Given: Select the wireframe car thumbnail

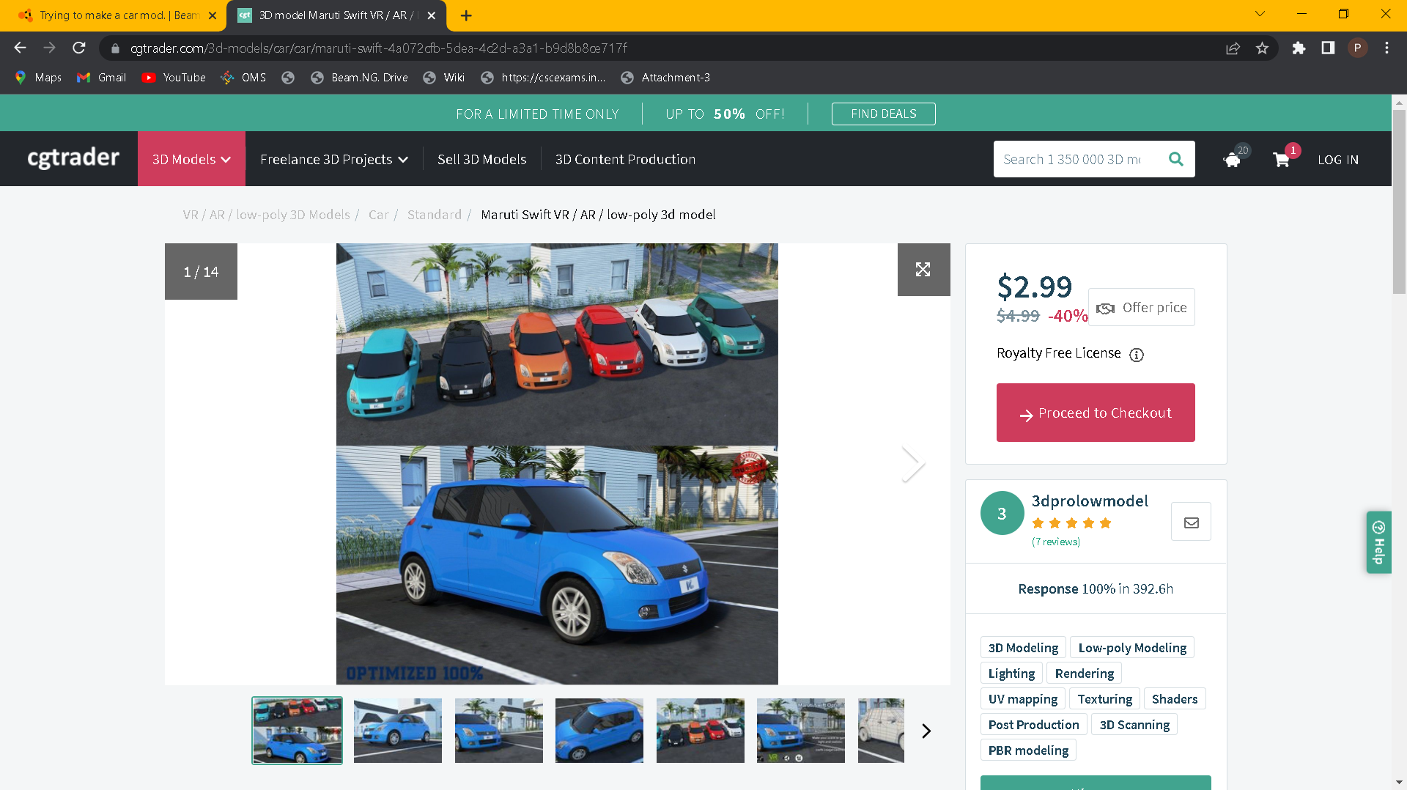Looking at the screenshot, I should [881, 731].
